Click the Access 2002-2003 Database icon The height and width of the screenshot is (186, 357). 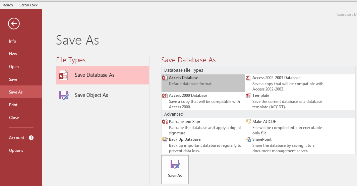click(248, 78)
